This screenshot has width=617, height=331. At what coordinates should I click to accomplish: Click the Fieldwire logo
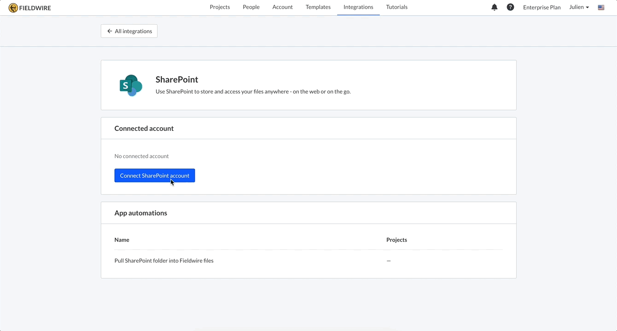pos(29,7)
